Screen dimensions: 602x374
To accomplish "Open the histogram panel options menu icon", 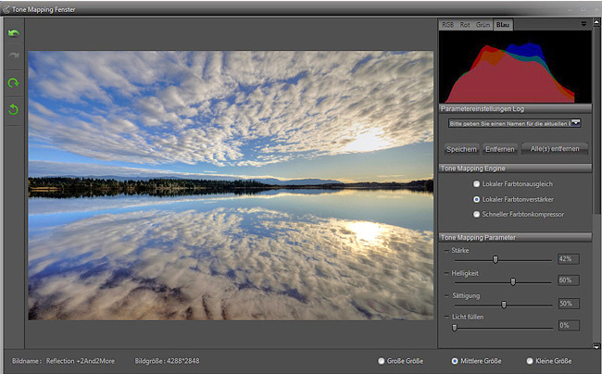I will pyautogui.click(x=583, y=24).
